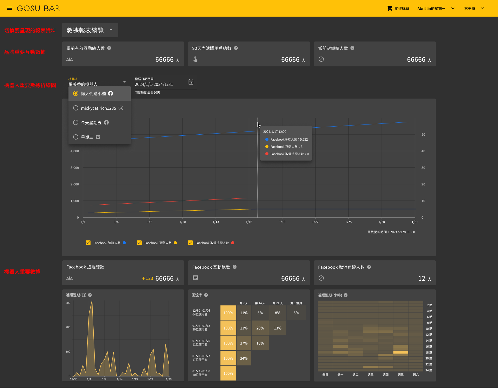Click help icon next to Facebook 互動總數
This screenshot has width=498, height=388.
(234, 267)
